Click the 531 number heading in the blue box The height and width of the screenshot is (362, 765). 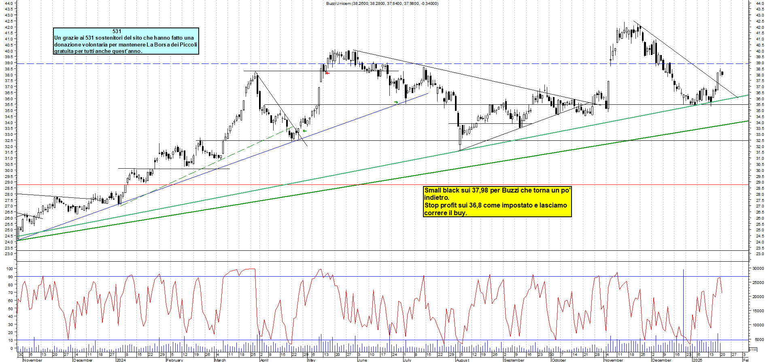point(117,31)
